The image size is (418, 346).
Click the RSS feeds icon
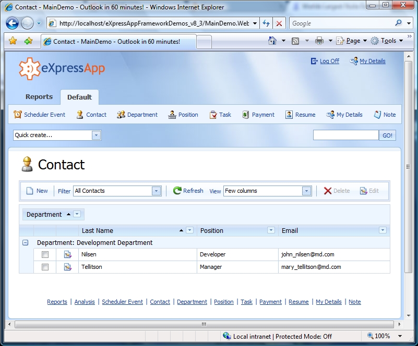[295, 41]
